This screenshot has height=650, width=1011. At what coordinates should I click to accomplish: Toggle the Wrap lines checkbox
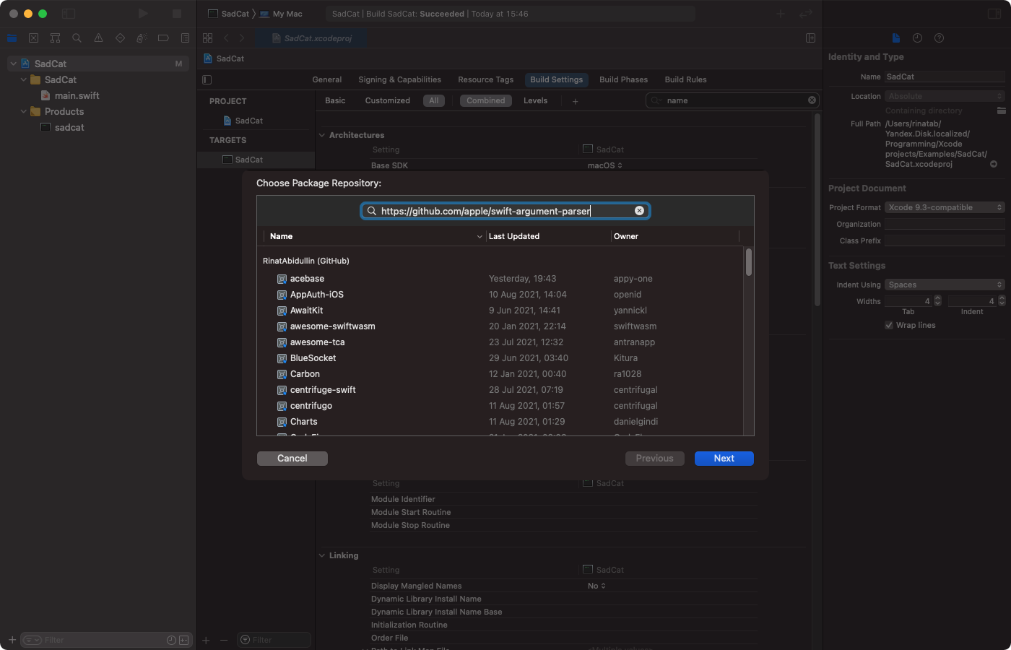(x=889, y=325)
